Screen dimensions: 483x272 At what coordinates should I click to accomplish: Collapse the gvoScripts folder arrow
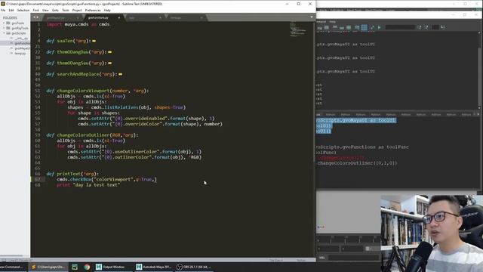coord(4,33)
